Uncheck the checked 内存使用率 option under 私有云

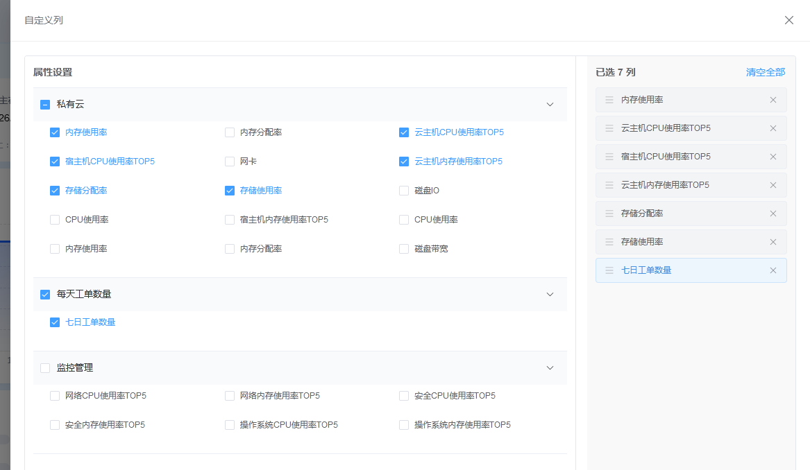point(55,132)
